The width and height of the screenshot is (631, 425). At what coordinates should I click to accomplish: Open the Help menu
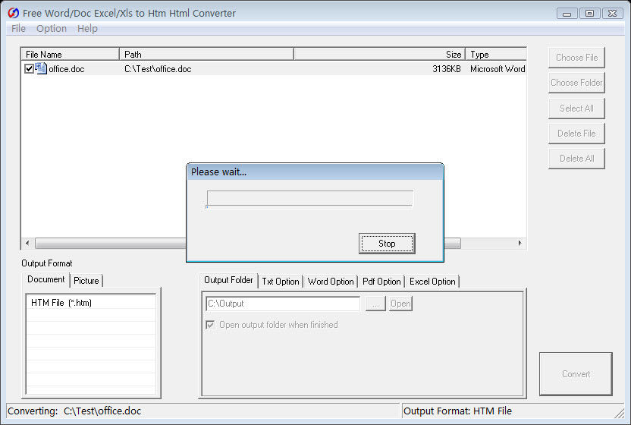[x=87, y=29]
